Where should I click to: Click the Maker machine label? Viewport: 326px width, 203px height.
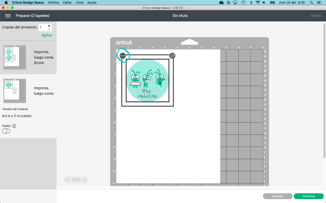point(316,16)
